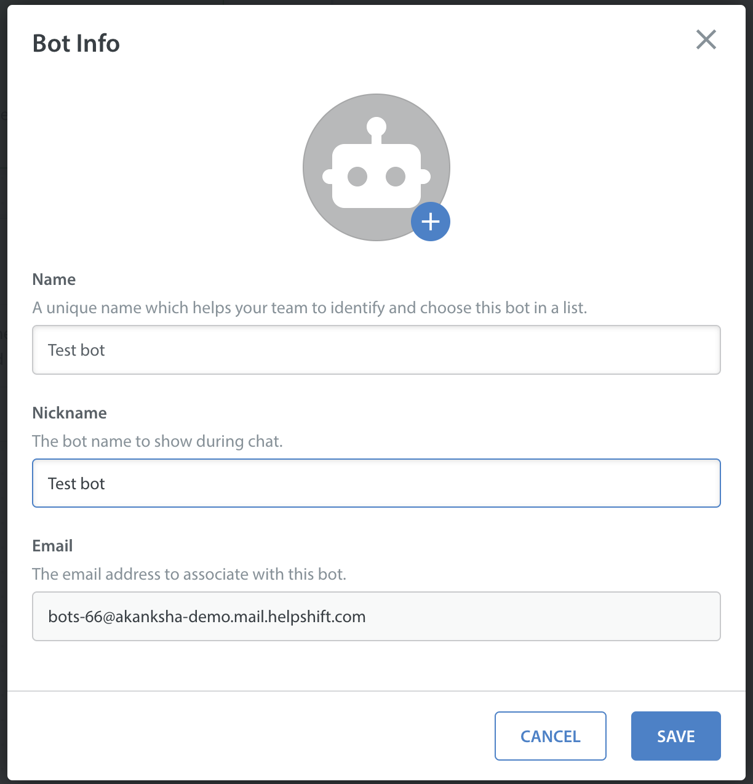Click the Name field's unique name description
Image resolution: width=753 pixels, height=784 pixels.
tap(309, 308)
